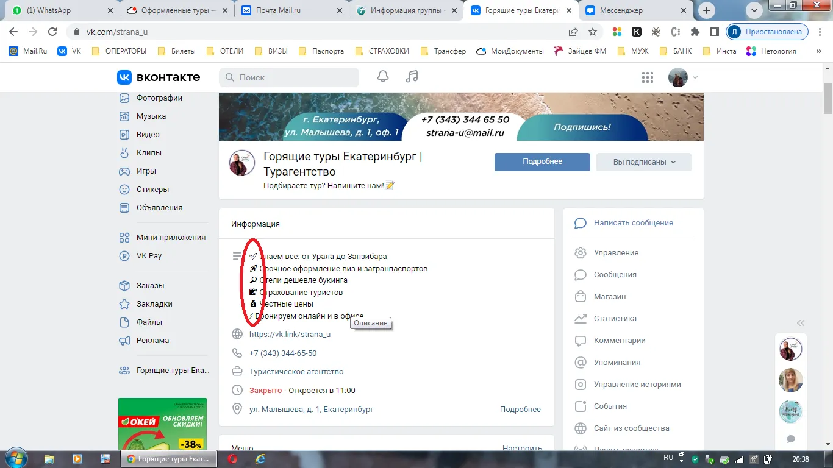The height and width of the screenshot is (468, 833).
Task: Open Opera from the taskbar
Action: click(232, 459)
